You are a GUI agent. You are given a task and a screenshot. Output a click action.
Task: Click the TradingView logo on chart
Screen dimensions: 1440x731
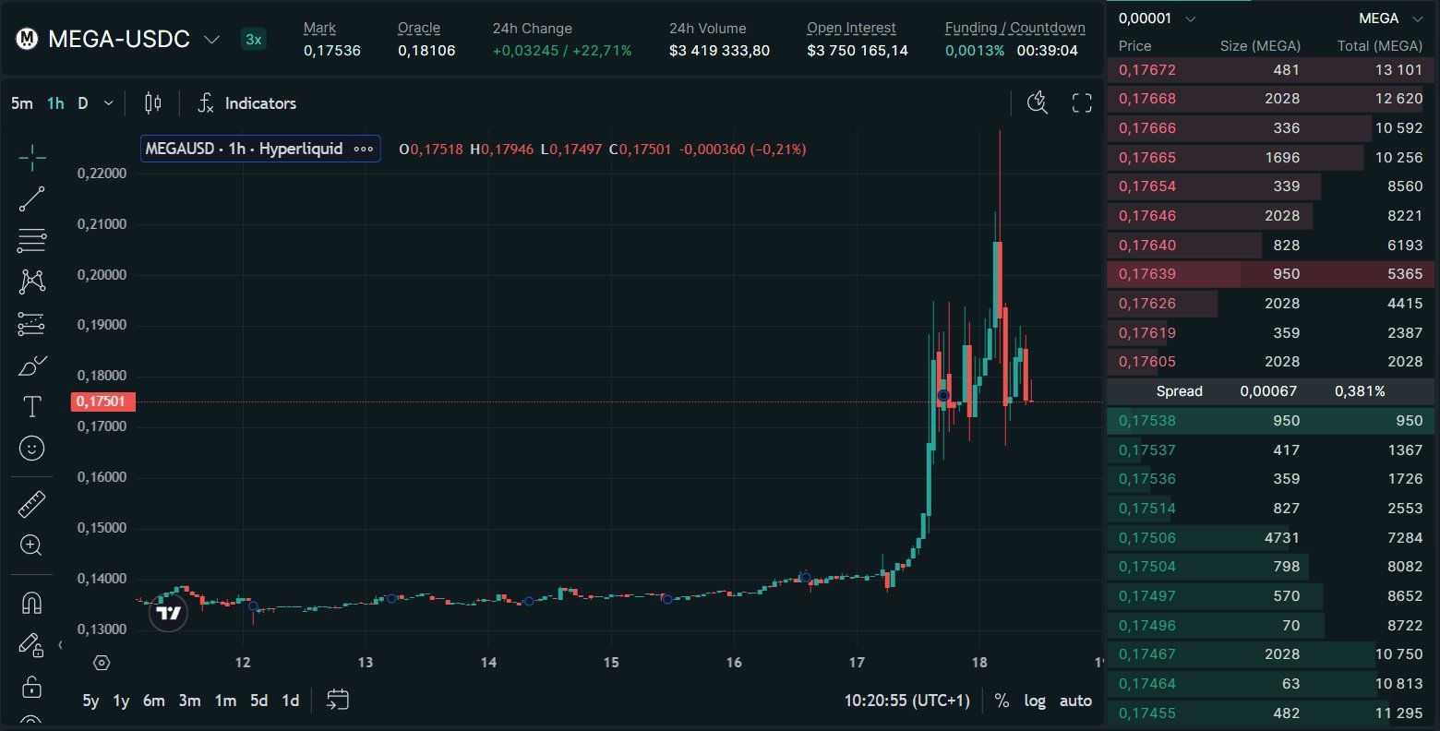[168, 613]
